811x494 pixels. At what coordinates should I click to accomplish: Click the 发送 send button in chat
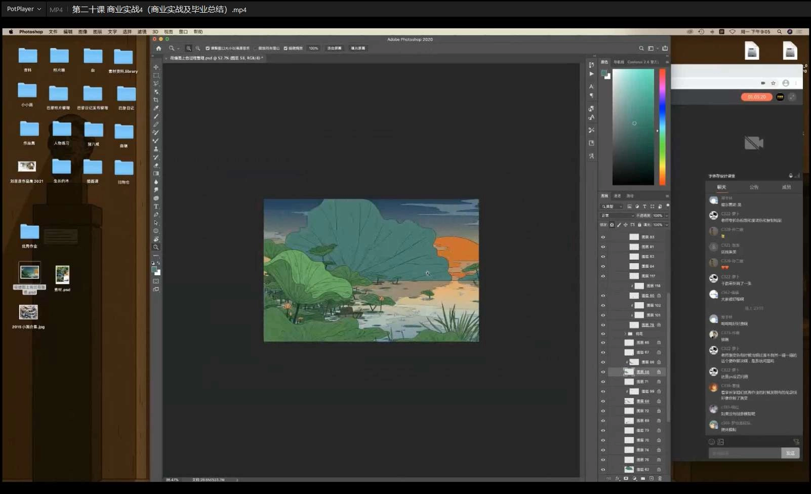point(790,453)
